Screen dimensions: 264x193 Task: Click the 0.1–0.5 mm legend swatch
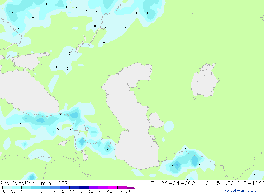pos(7,188)
